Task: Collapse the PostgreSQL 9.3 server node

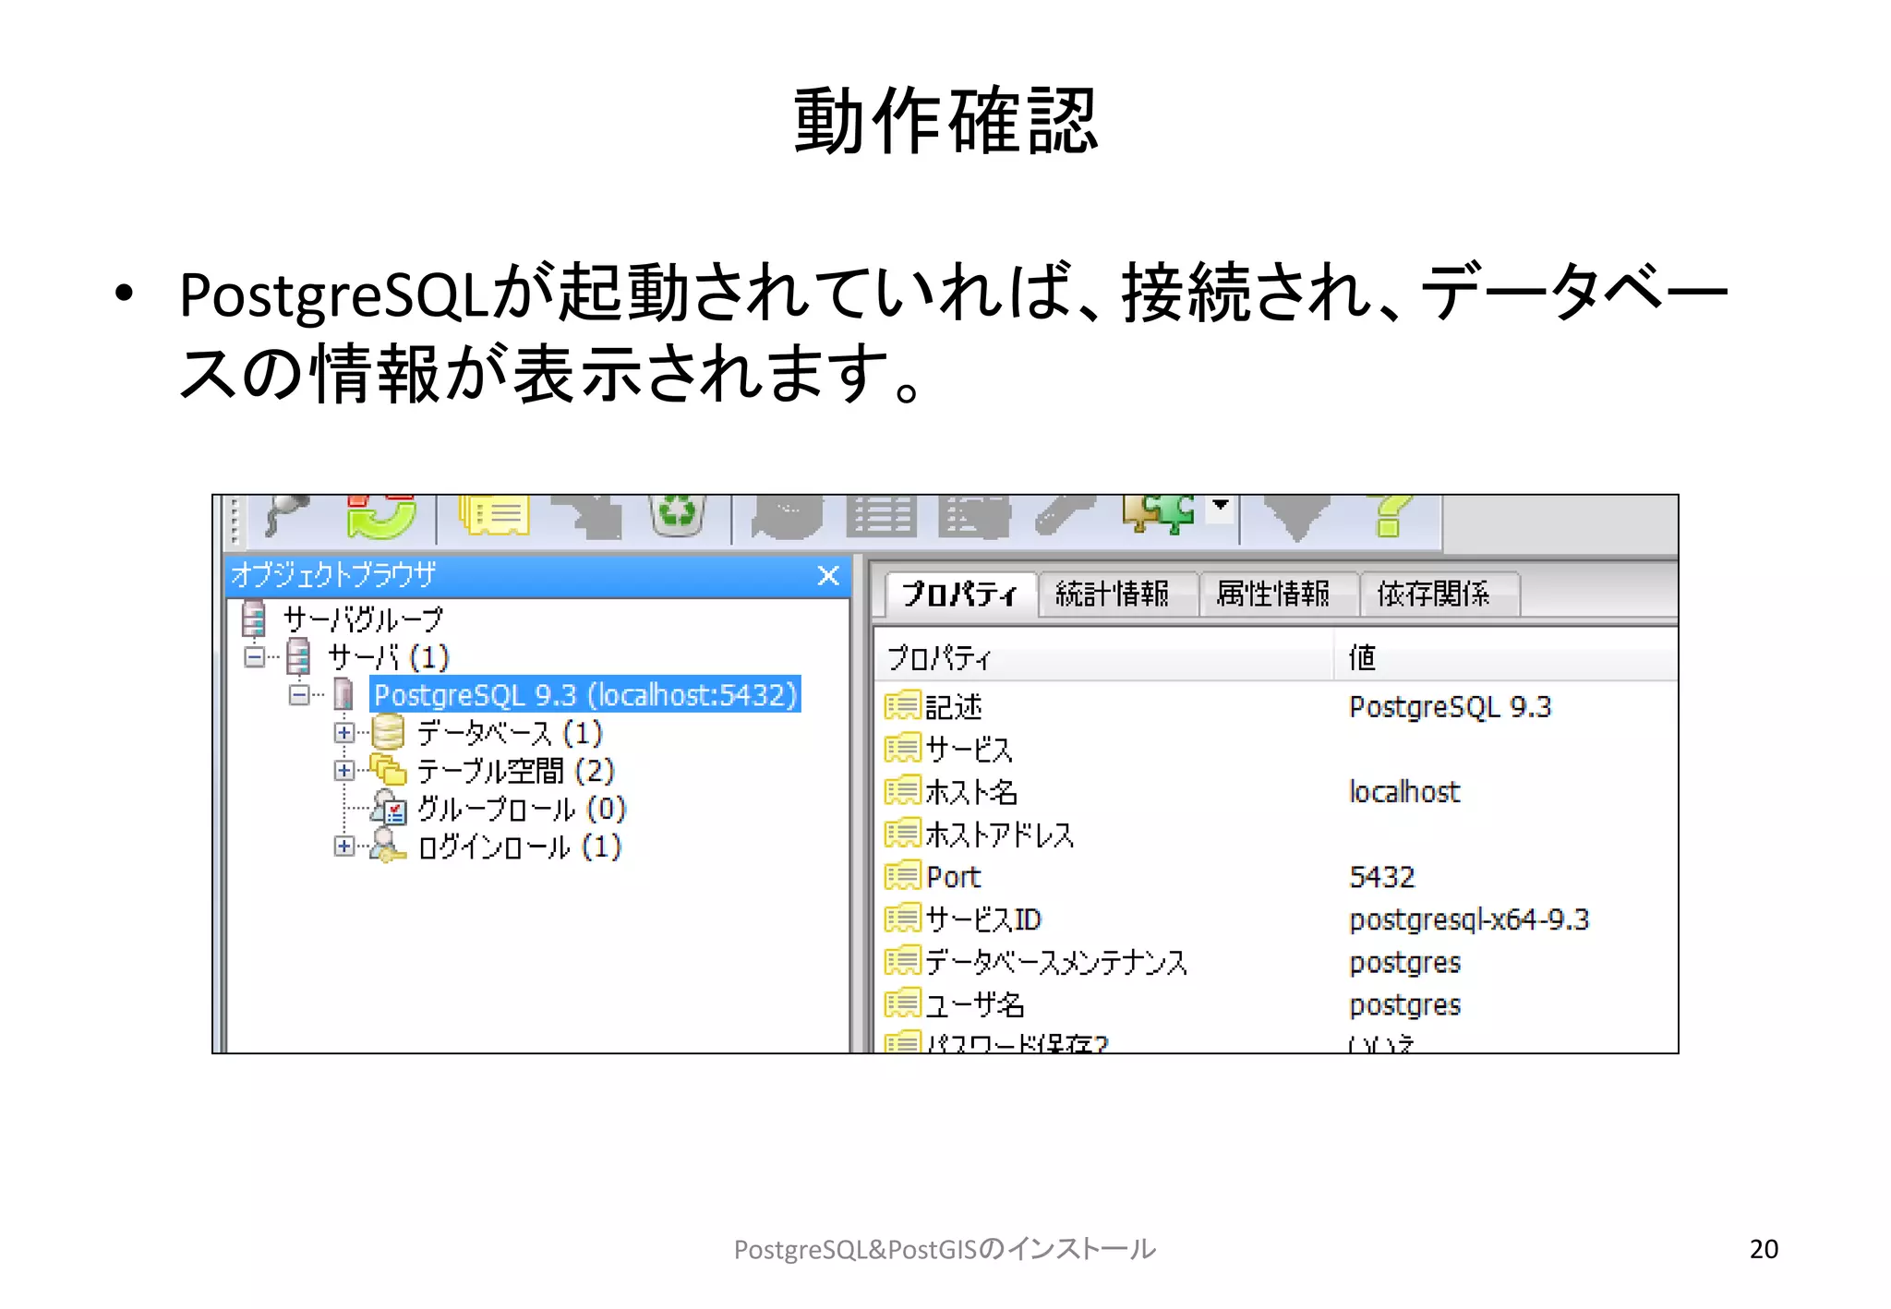Action: (x=298, y=695)
